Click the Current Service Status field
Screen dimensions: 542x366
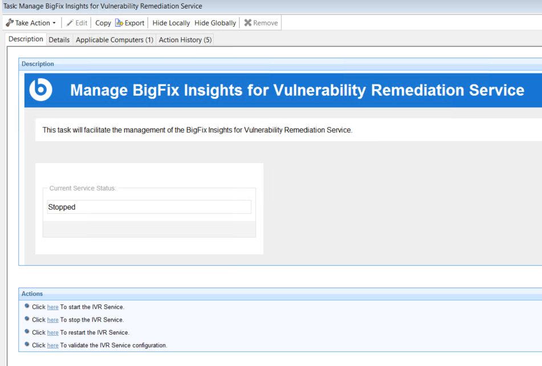tap(149, 207)
